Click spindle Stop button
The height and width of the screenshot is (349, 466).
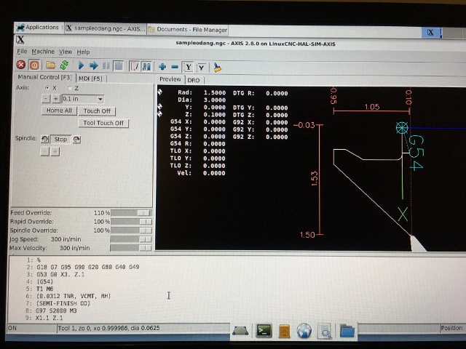(x=60, y=139)
